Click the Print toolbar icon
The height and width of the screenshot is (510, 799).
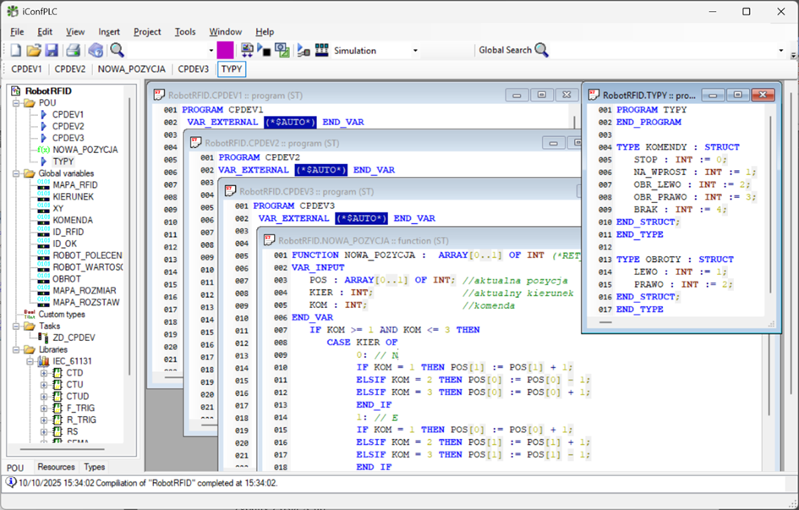(x=74, y=51)
